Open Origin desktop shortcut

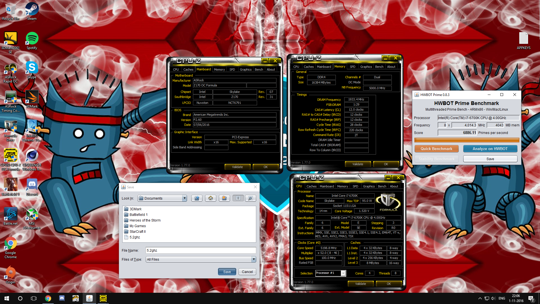(x=10, y=275)
